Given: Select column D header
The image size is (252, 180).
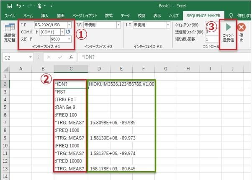Looking at the screenshot, I should [x=99, y=69].
